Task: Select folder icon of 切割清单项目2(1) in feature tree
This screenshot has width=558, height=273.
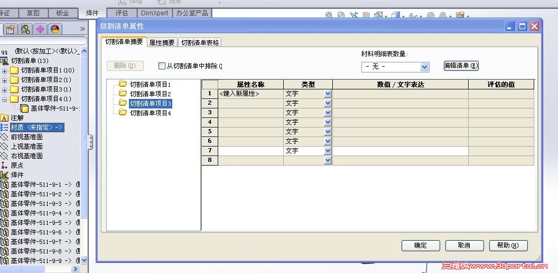Action: tap(14, 79)
